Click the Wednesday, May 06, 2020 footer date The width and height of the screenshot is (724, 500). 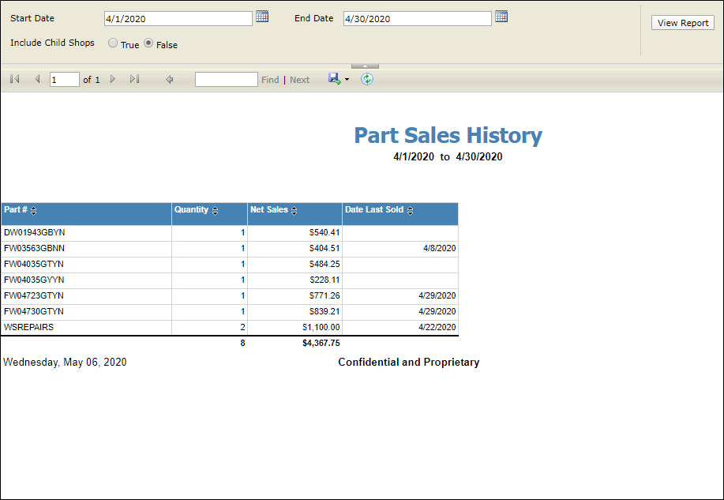[x=65, y=363]
